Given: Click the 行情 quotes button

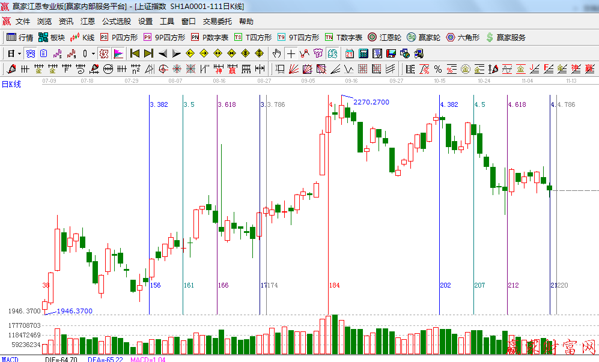Looking at the screenshot, I should pyautogui.click(x=20, y=37).
